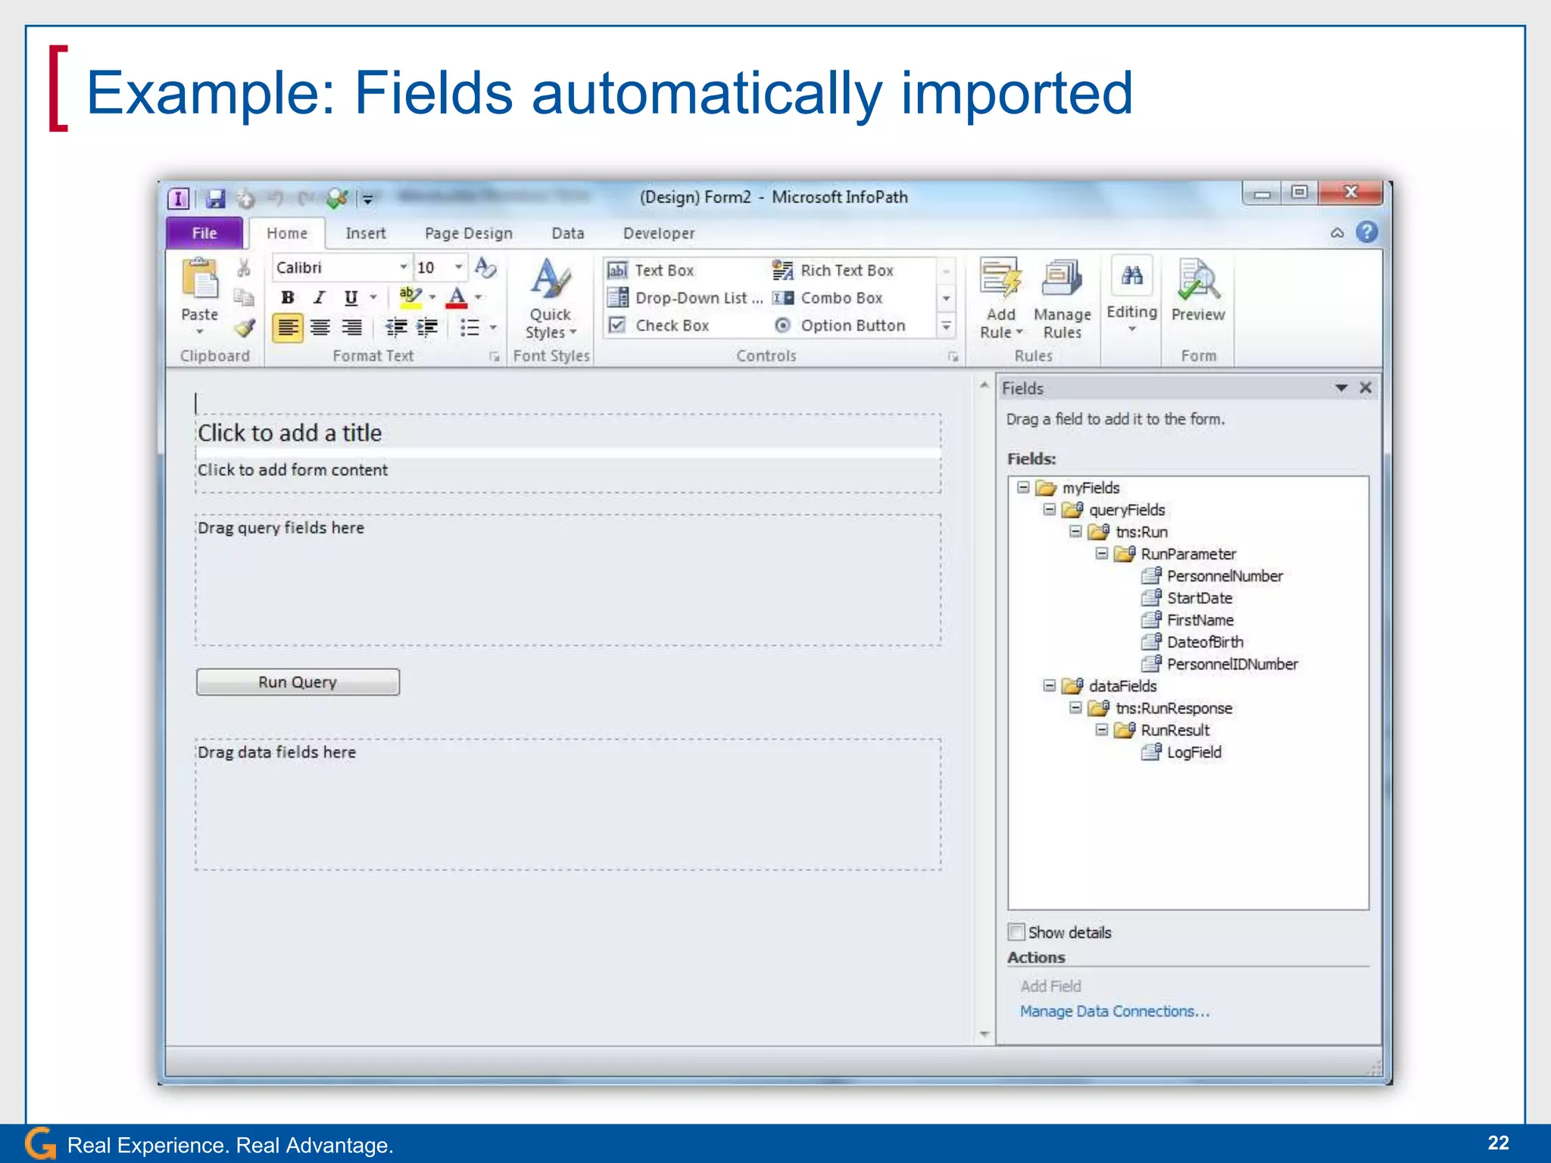The width and height of the screenshot is (1551, 1163).
Task: Align text right
Action: click(x=351, y=327)
